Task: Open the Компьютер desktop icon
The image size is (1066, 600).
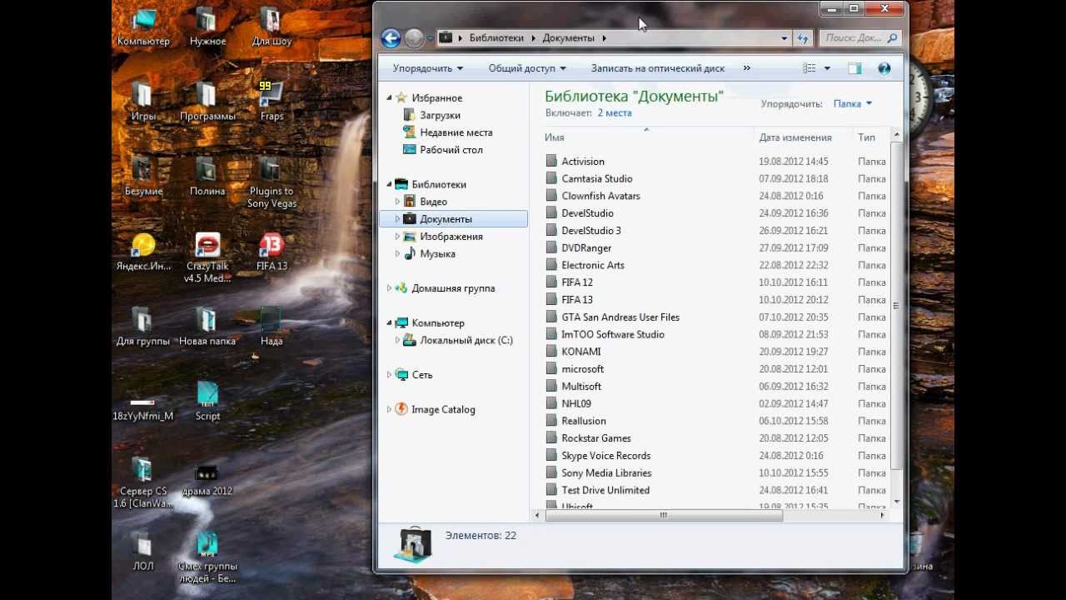Action: [143, 27]
